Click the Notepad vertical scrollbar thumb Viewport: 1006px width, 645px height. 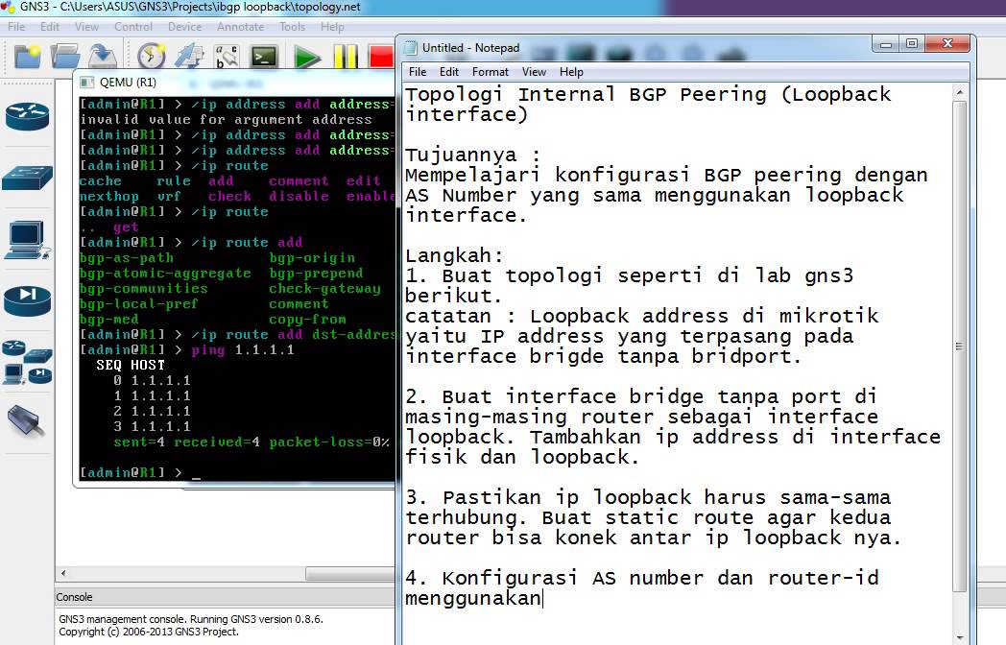[960, 346]
